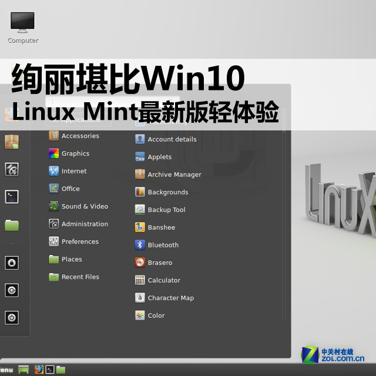Click the Show Desktop panel icon

(23, 370)
